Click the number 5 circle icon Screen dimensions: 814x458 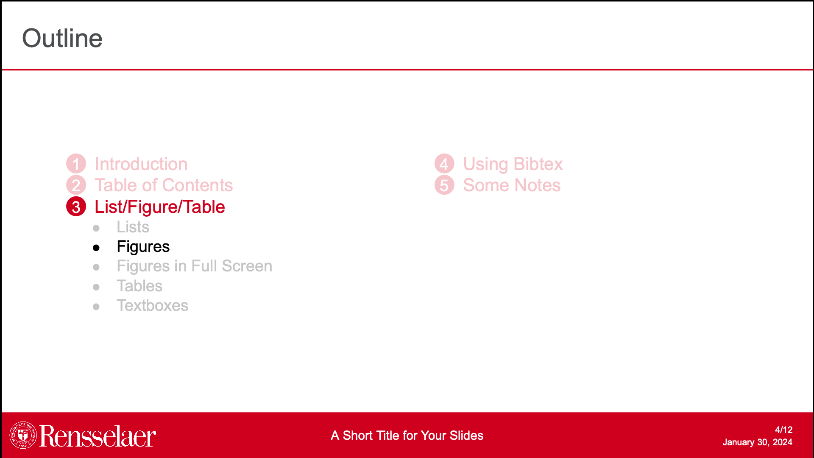click(444, 185)
